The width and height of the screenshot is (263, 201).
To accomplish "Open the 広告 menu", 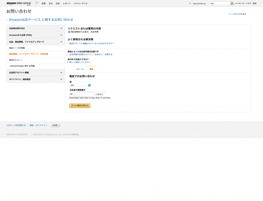I will tap(58, 4).
